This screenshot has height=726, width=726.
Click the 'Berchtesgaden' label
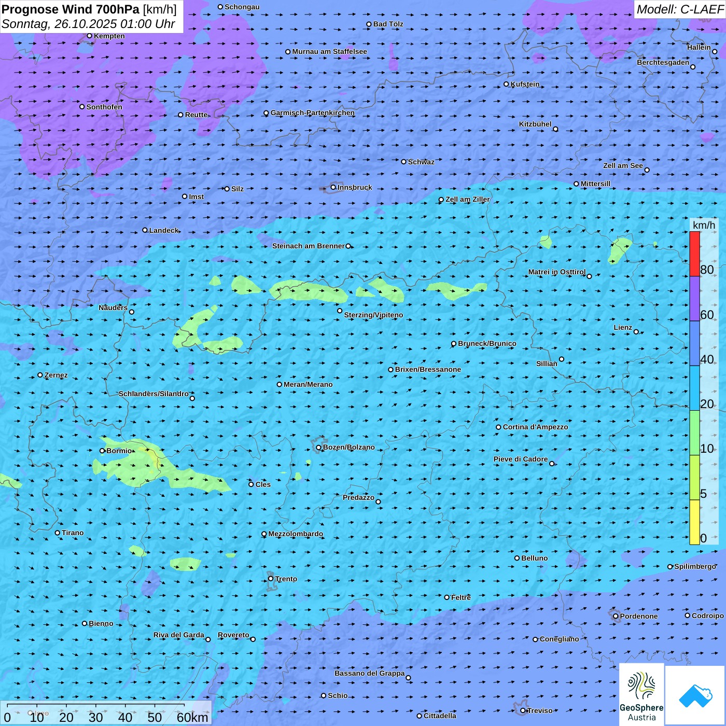pos(663,62)
